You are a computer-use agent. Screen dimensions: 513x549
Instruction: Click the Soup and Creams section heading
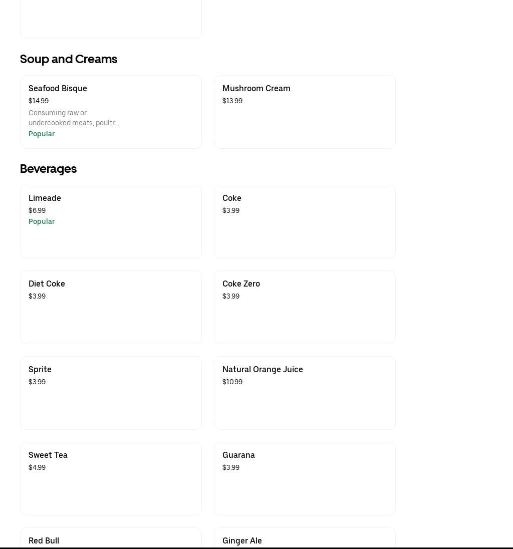(69, 59)
